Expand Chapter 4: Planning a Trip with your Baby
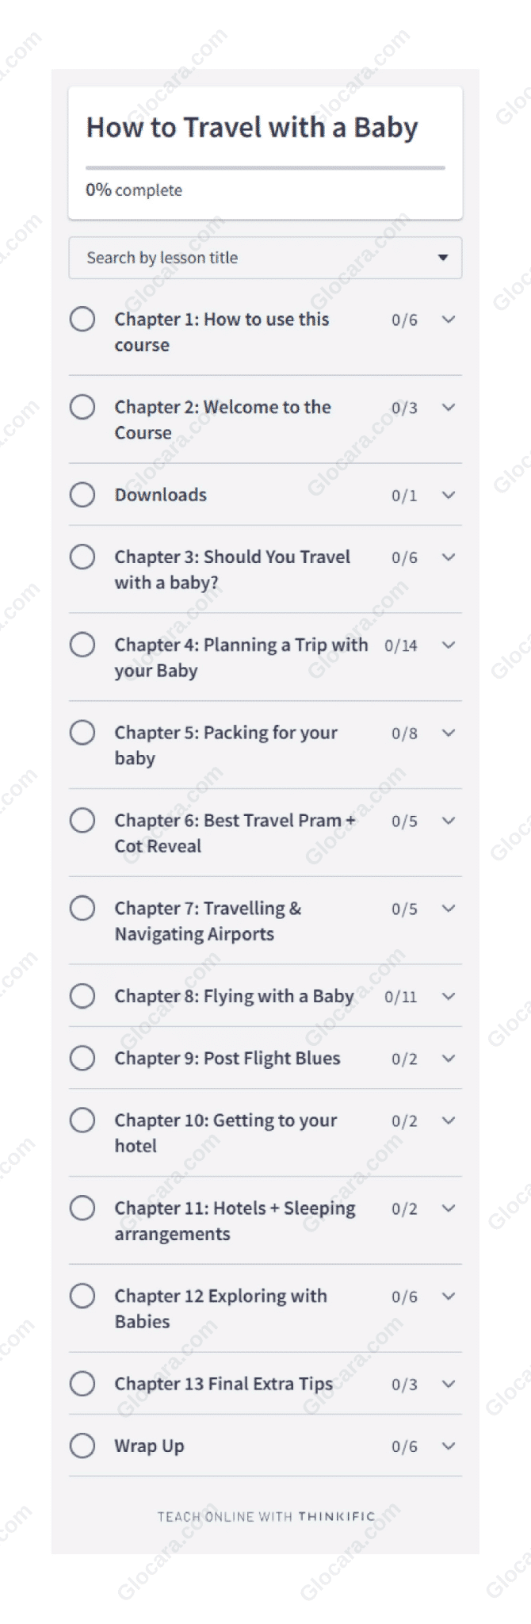 449,645
